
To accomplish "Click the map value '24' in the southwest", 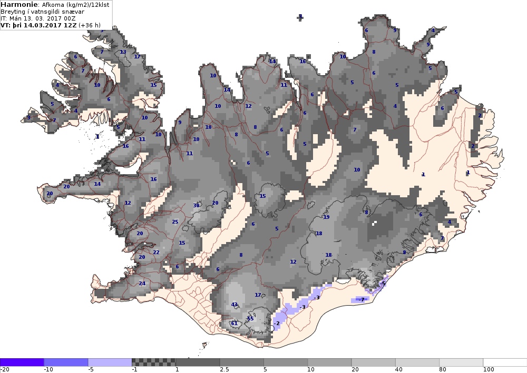I will [x=142, y=284].
